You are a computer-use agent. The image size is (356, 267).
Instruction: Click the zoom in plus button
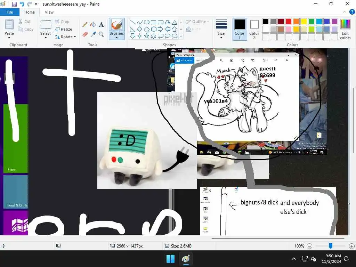[352, 246]
